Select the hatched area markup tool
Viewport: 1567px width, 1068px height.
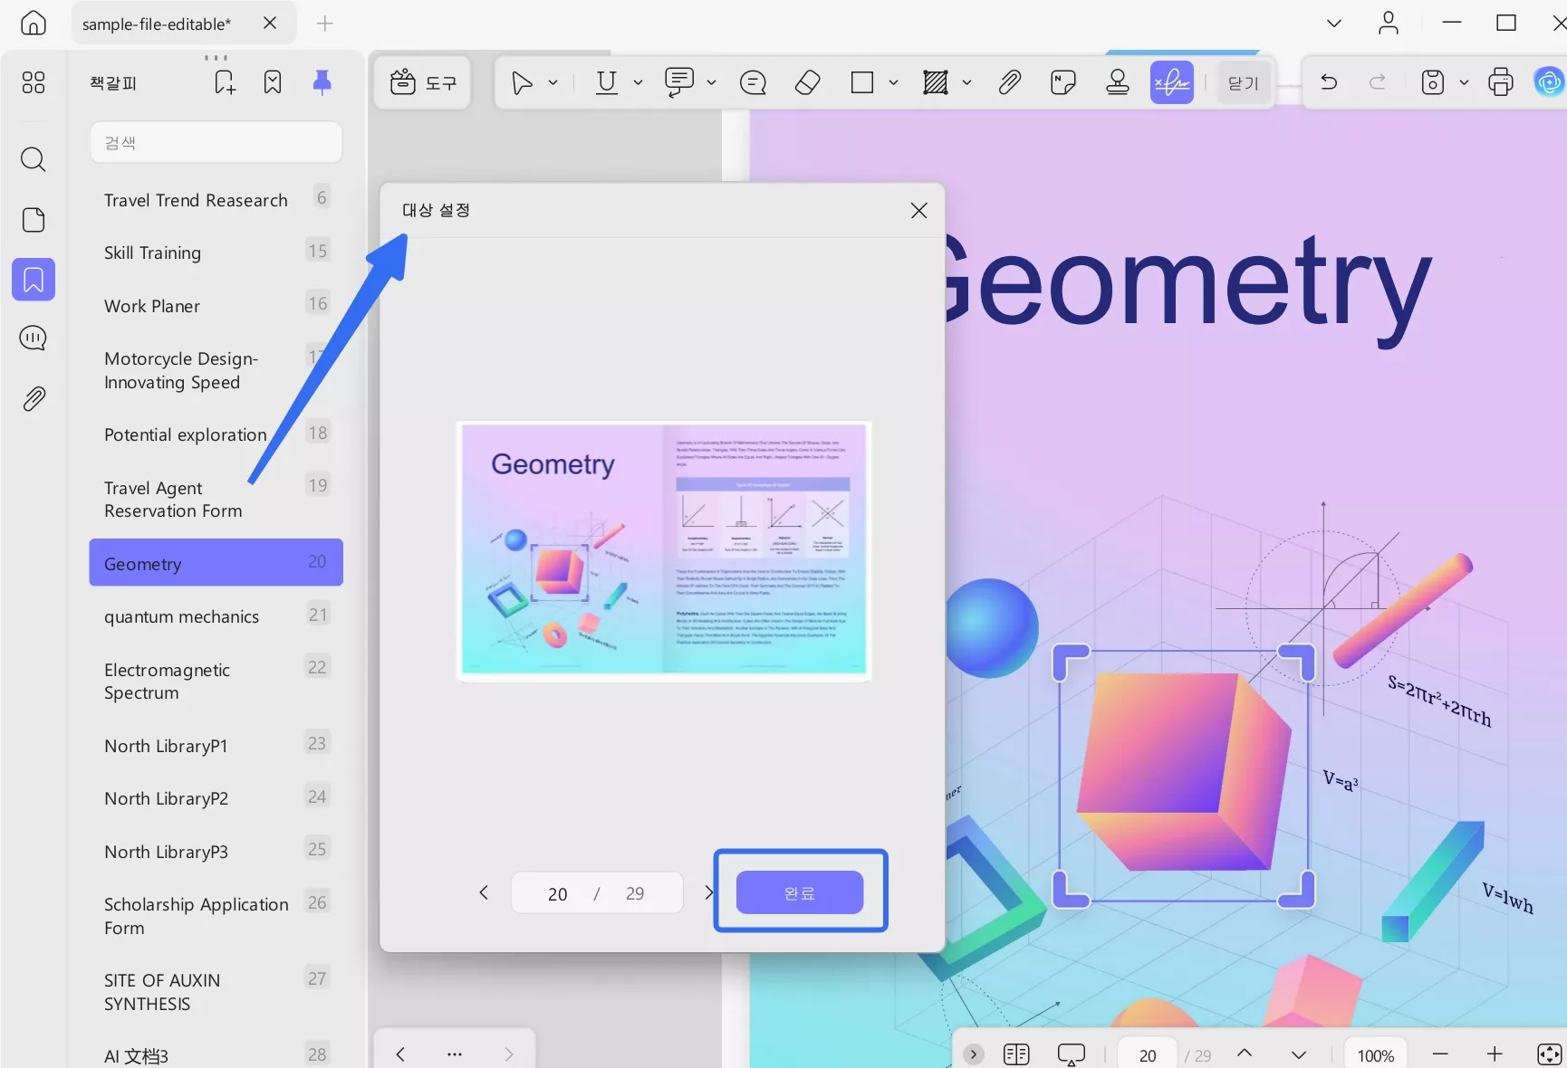click(x=936, y=83)
